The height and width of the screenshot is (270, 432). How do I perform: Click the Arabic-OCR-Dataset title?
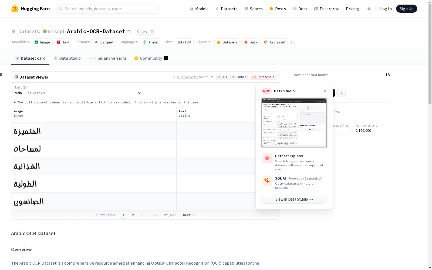[96, 31]
